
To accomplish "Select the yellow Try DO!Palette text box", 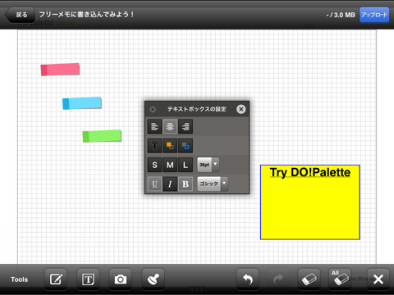I will click(x=310, y=202).
